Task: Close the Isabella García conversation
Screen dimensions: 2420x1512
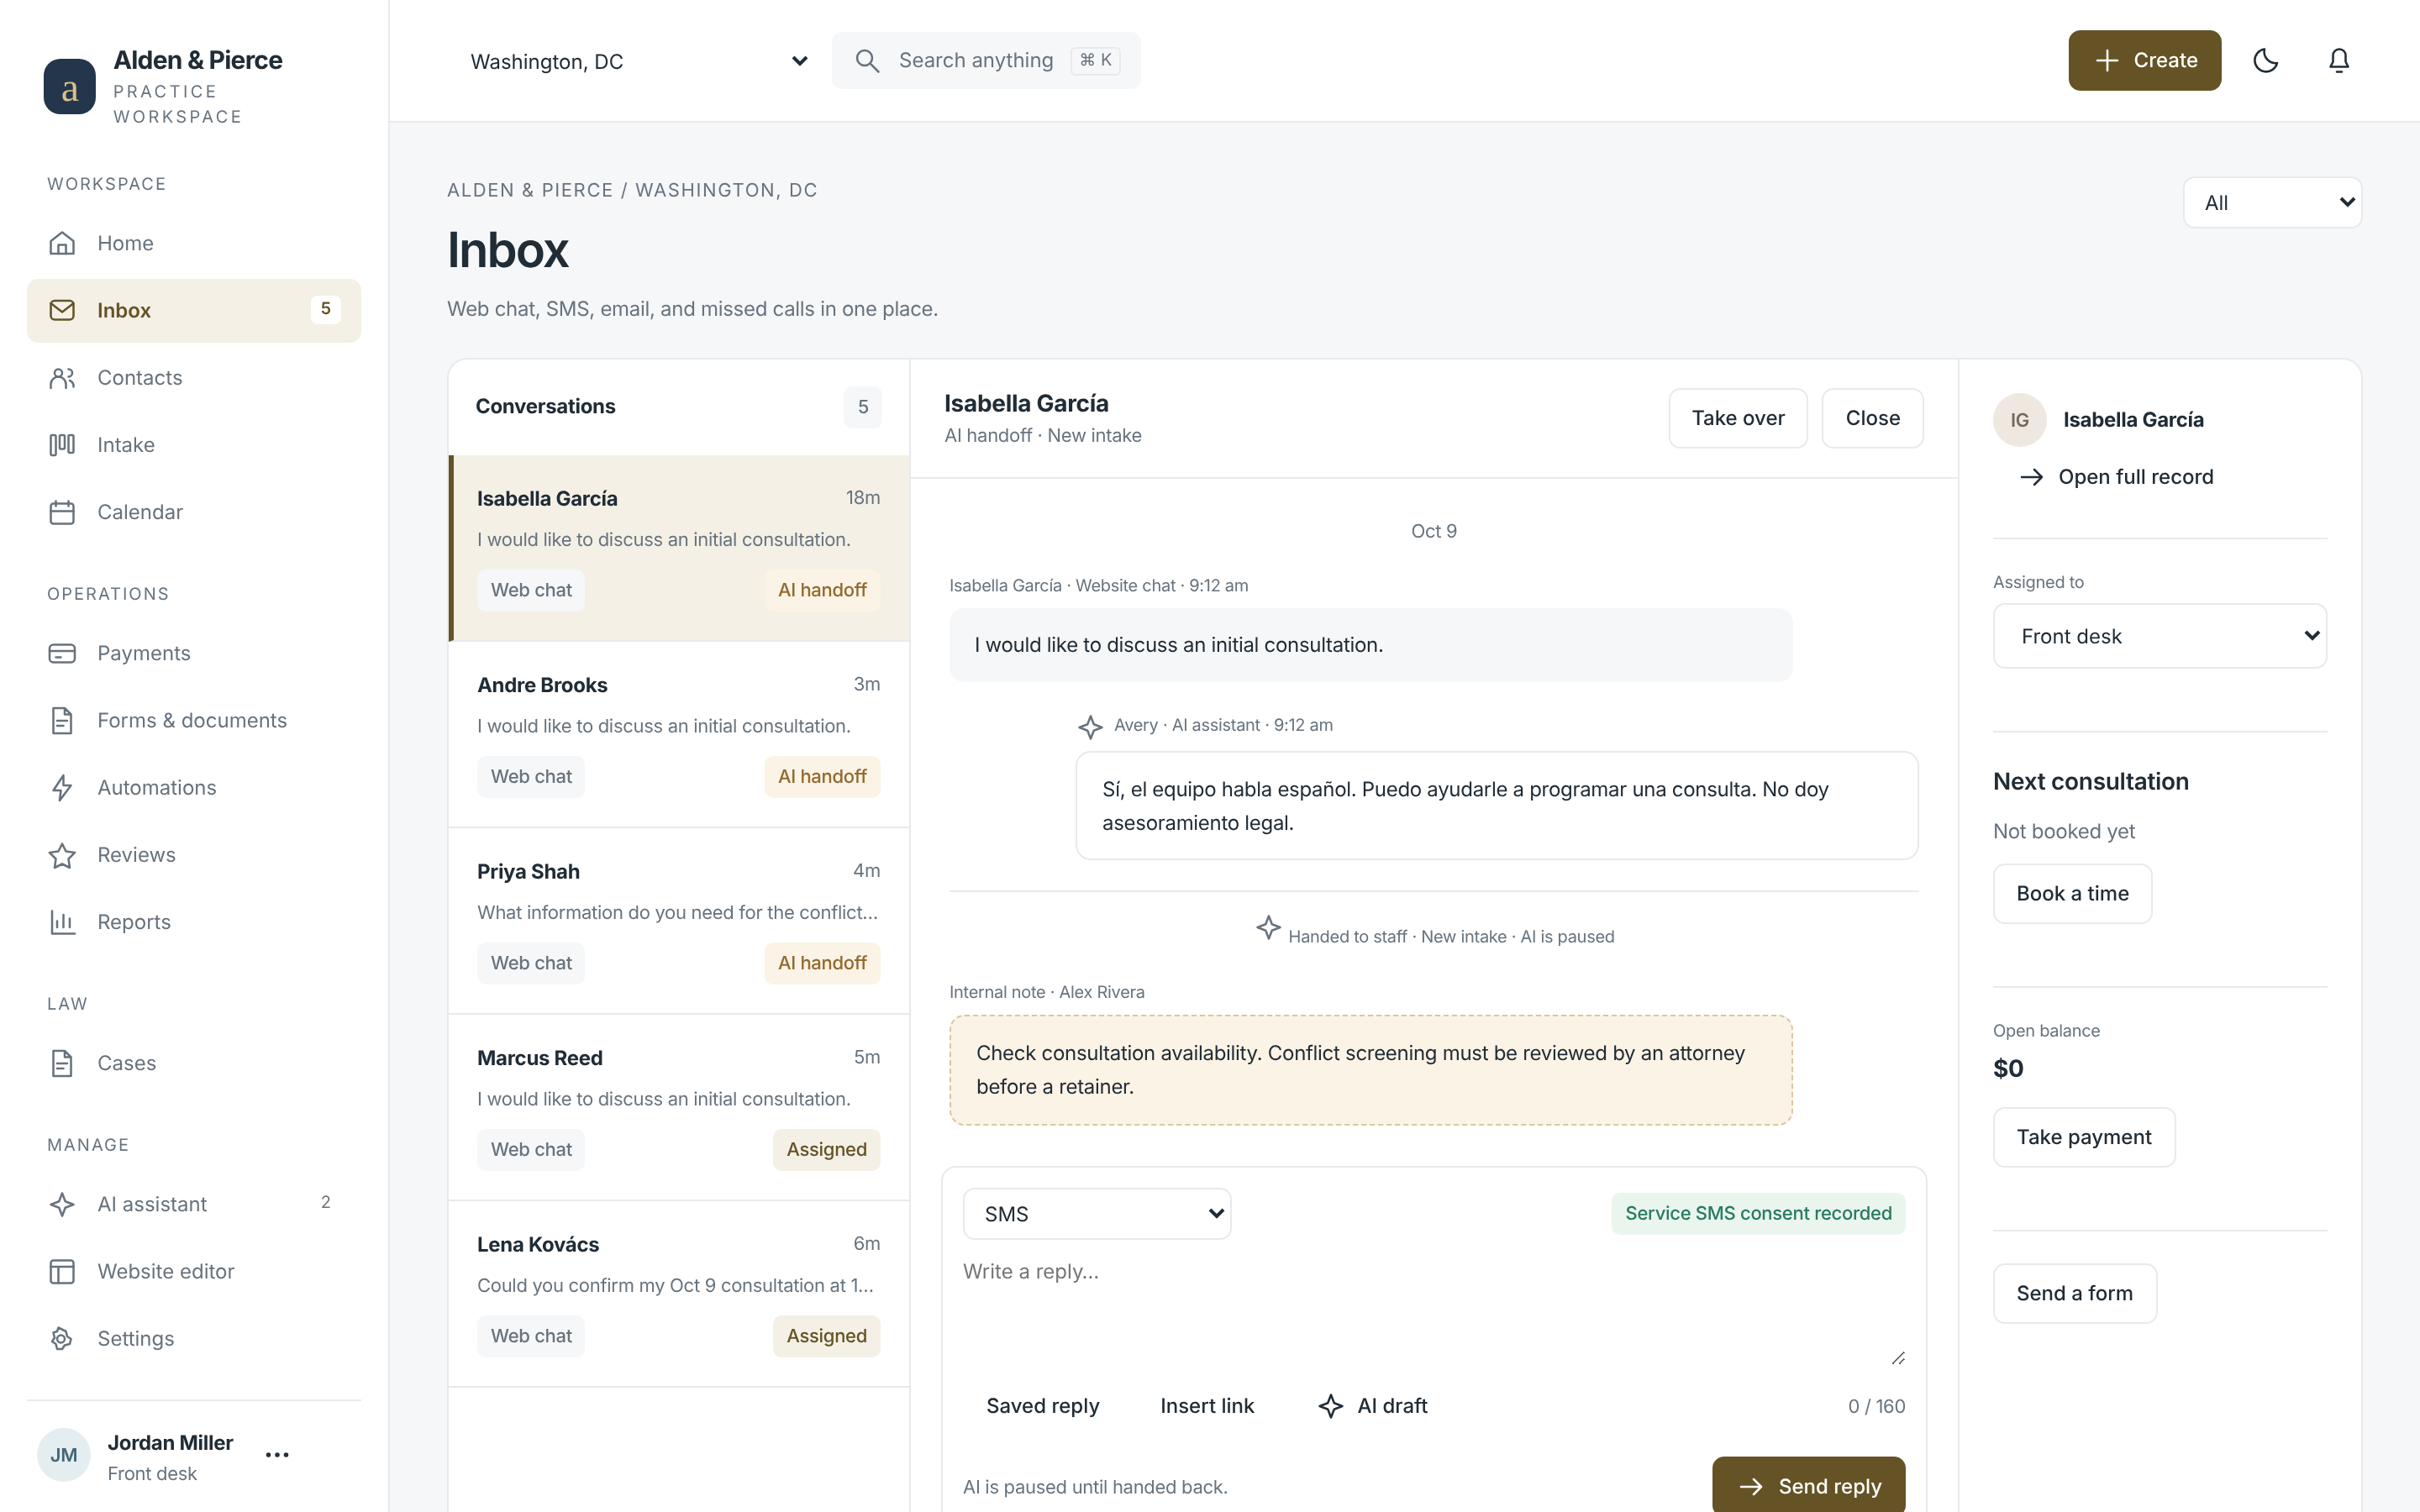Action: pos(1872,418)
